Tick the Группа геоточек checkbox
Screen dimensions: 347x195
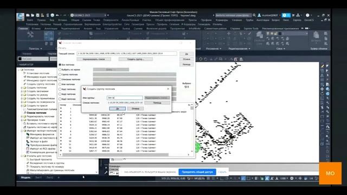pyautogui.click(x=60, y=75)
